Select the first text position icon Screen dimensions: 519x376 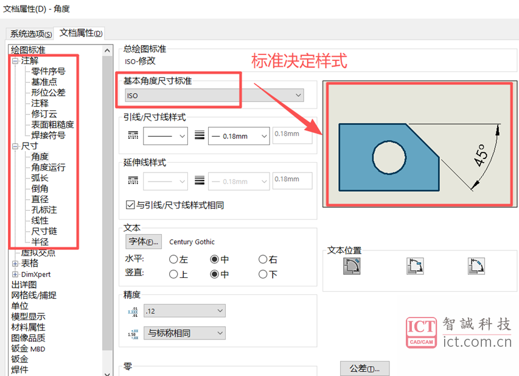(352, 266)
